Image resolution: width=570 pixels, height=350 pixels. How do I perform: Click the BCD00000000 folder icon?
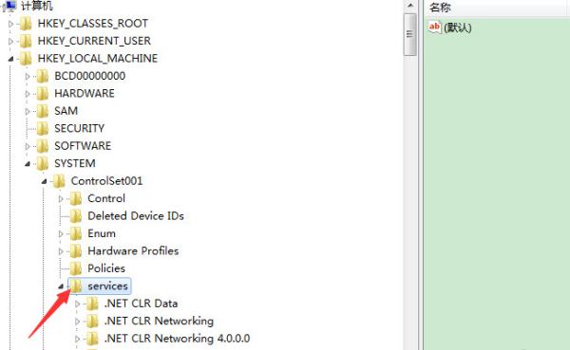click(x=42, y=76)
